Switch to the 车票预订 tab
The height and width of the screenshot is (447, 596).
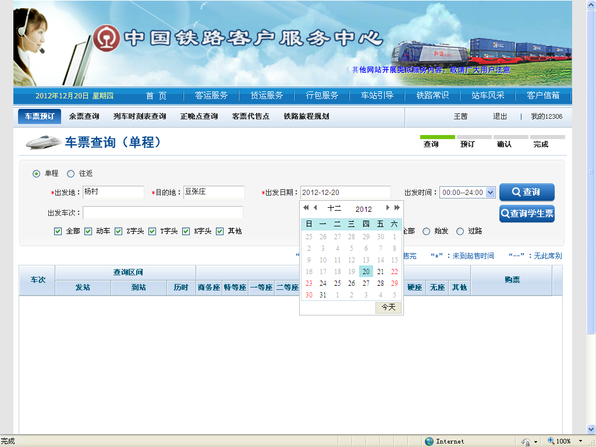pyautogui.click(x=40, y=116)
